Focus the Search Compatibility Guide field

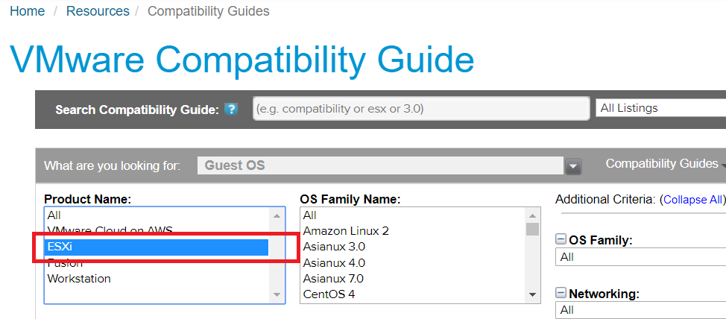pos(420,109)
